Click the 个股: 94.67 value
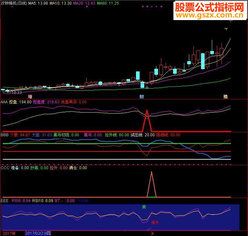 pos(20,135)
